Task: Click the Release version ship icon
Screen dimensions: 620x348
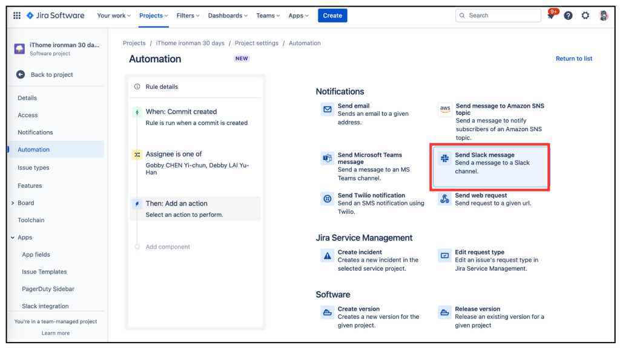Action: pos(445,312)
